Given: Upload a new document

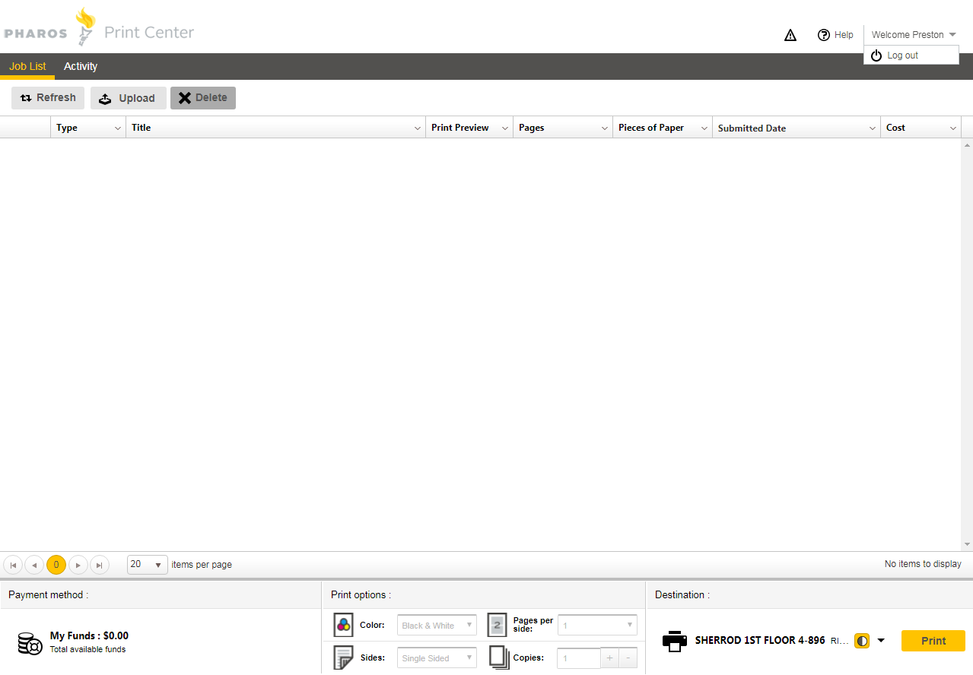Looking at the screenshot, I should tap(128, 98).
